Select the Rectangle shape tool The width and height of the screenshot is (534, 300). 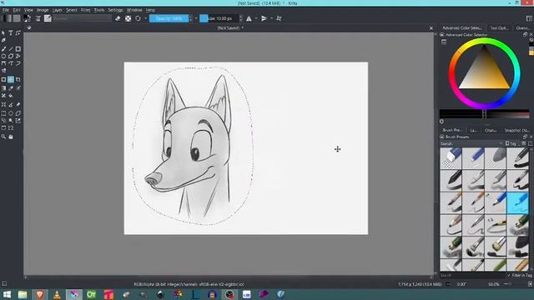(18, 49)
